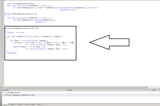Click 'return(s);' on line 170

pos(12,53)
